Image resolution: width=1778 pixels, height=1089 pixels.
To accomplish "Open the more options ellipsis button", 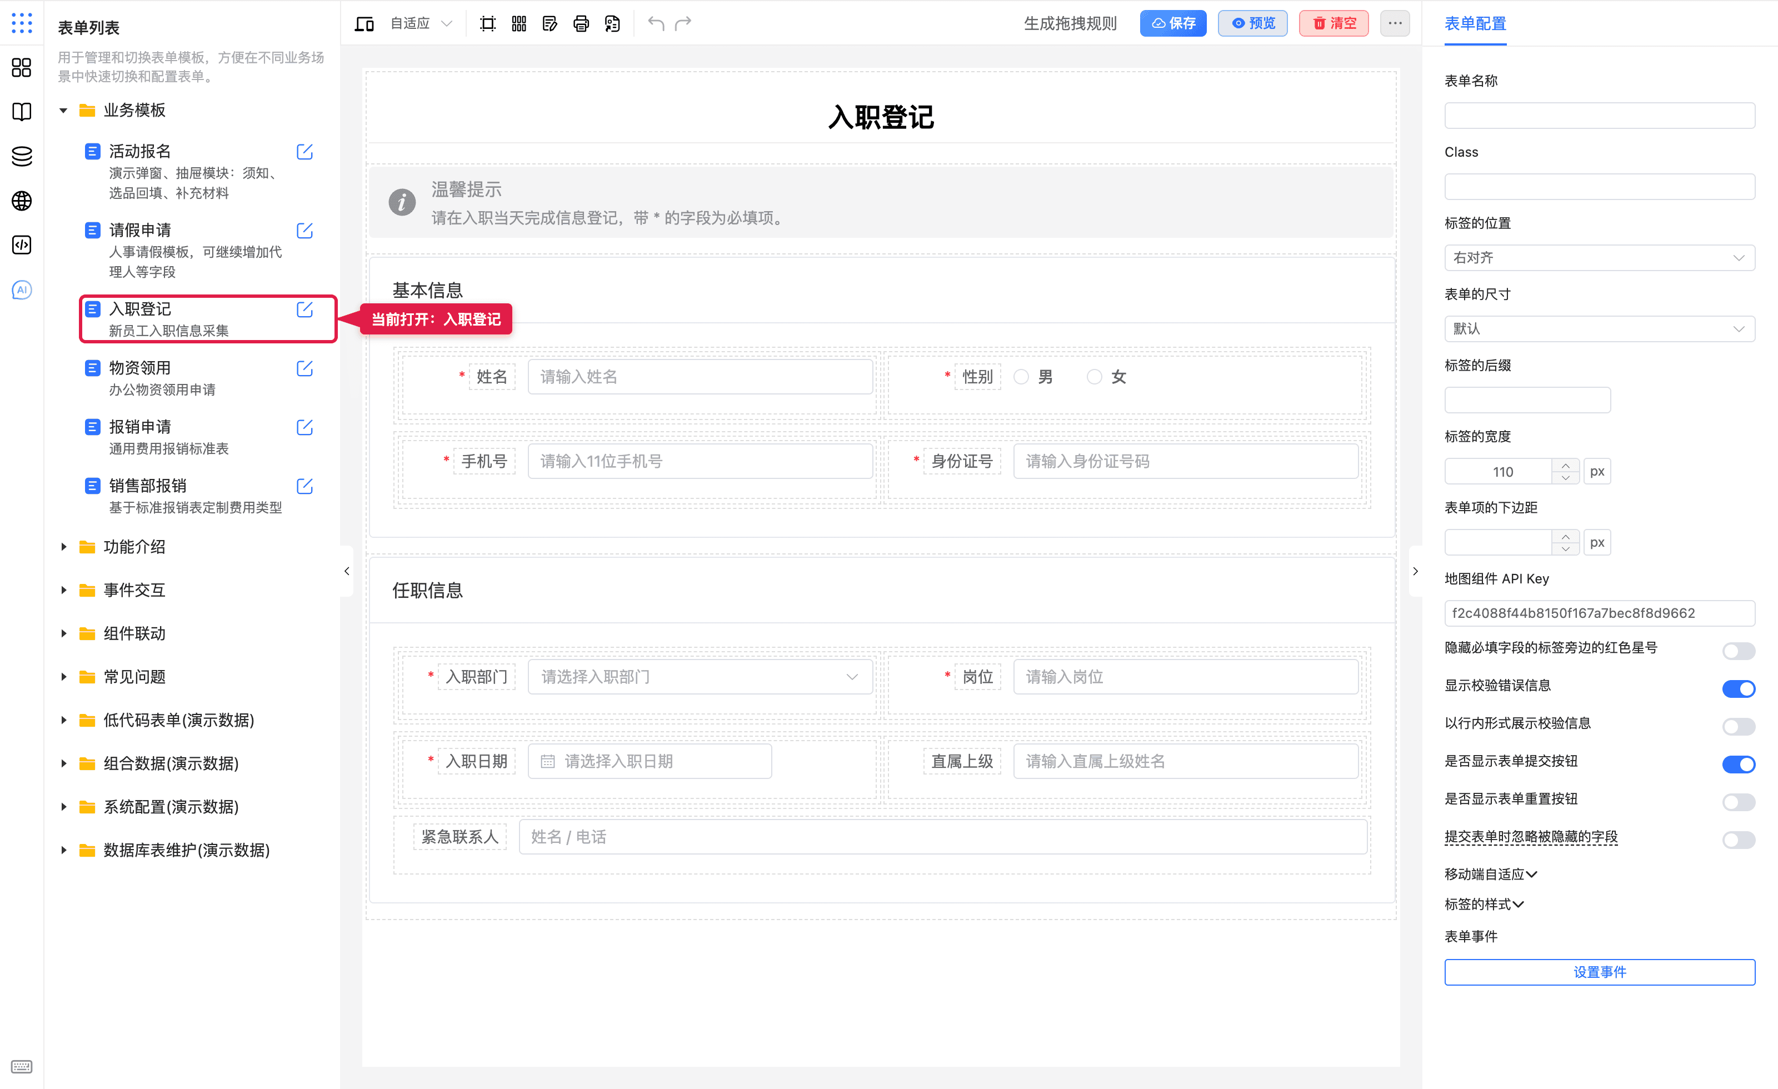I will tap(1395, 23).
